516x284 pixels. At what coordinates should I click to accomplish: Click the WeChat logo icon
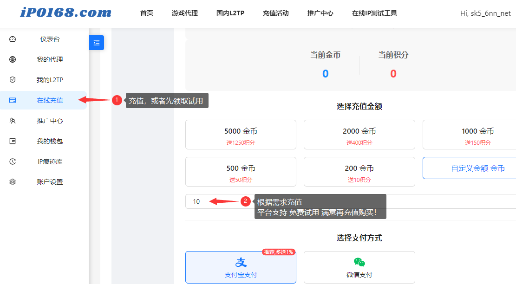359,262
